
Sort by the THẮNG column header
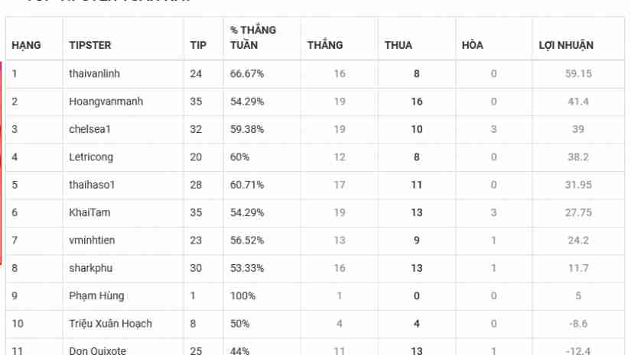[x=325, y=45]
